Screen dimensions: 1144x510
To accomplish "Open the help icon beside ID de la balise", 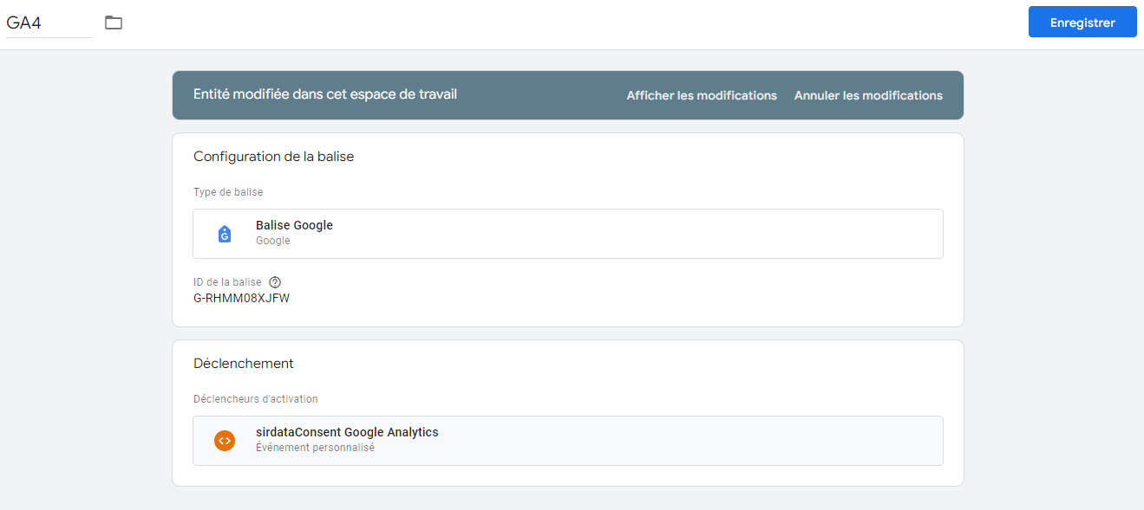I will 275,282.
